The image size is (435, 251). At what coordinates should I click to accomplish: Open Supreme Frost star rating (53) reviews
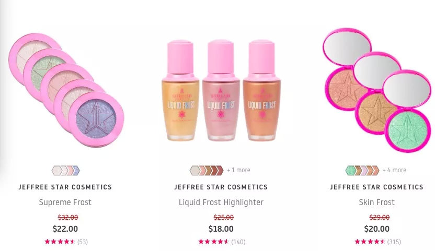(66, 242)
